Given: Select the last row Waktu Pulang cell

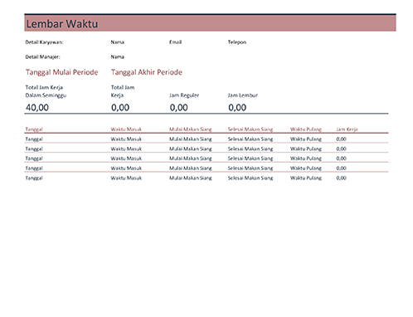Looking at the screenshot, I should tap(306, 178).
